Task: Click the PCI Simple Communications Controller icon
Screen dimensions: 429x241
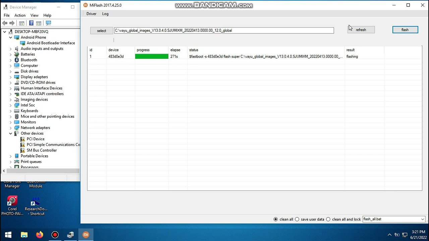Action: [x=23, y=145]
